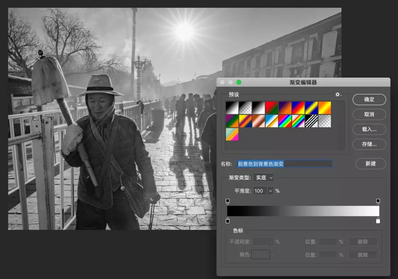The height and width of the screenshot is (279, 398).
Task: Choose the orange-yellow-orange gradient preset
Action: (x=324, y=107)
